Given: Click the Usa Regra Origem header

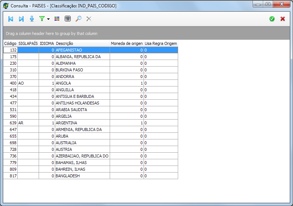Looking at the screenshot, I should coord(160,43).
